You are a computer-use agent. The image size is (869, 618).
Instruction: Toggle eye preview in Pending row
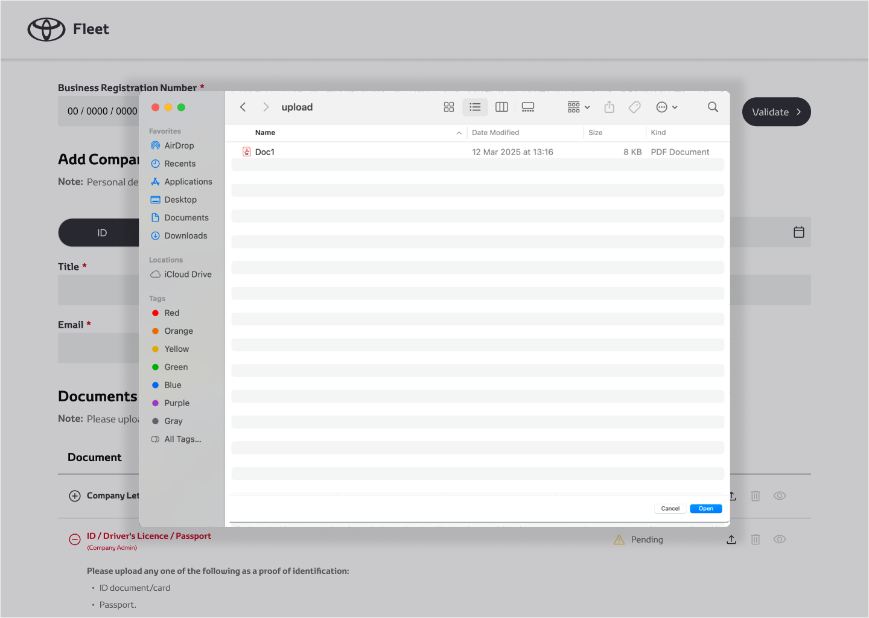pyautogui.click(x=780, y=540)
